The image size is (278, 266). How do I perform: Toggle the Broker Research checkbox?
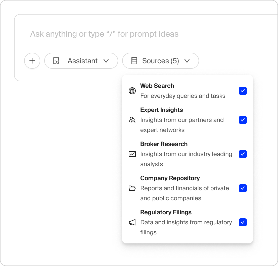click(x=243, y=154)
